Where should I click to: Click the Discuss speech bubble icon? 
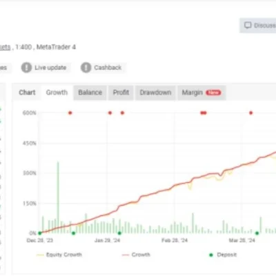pos(248,26)
